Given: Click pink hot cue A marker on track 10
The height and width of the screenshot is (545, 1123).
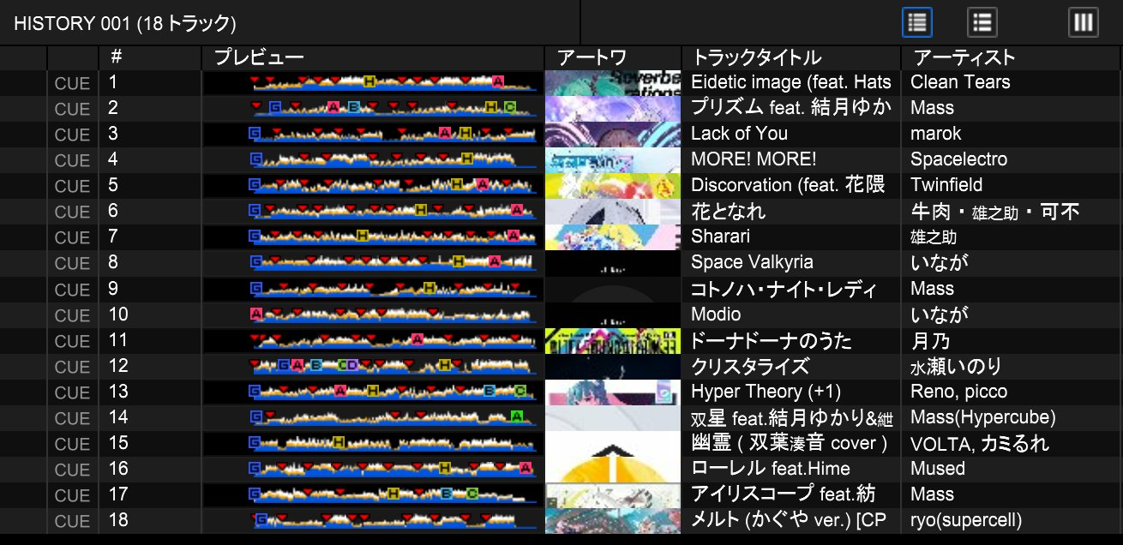Looking at the screenshot, I should tap(255, 314).
